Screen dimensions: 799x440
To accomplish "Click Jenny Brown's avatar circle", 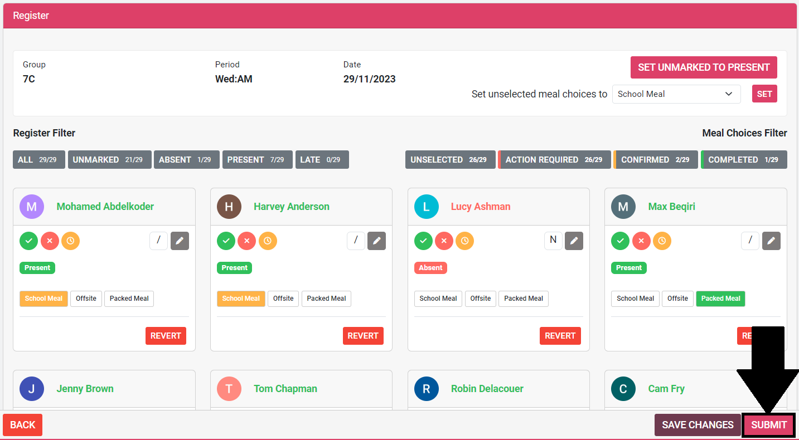I will tap(32, 389).
